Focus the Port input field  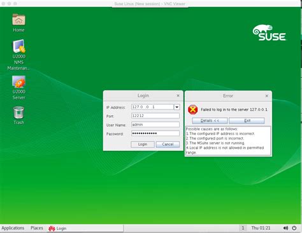(155, 116)
